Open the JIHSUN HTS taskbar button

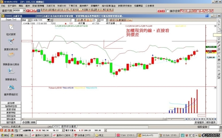tap(147, 135)
